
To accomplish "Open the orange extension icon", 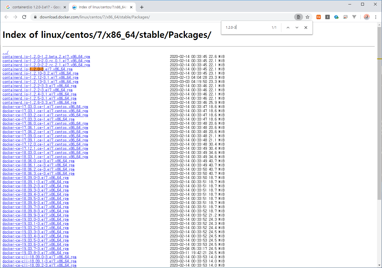I will [319, 17].
